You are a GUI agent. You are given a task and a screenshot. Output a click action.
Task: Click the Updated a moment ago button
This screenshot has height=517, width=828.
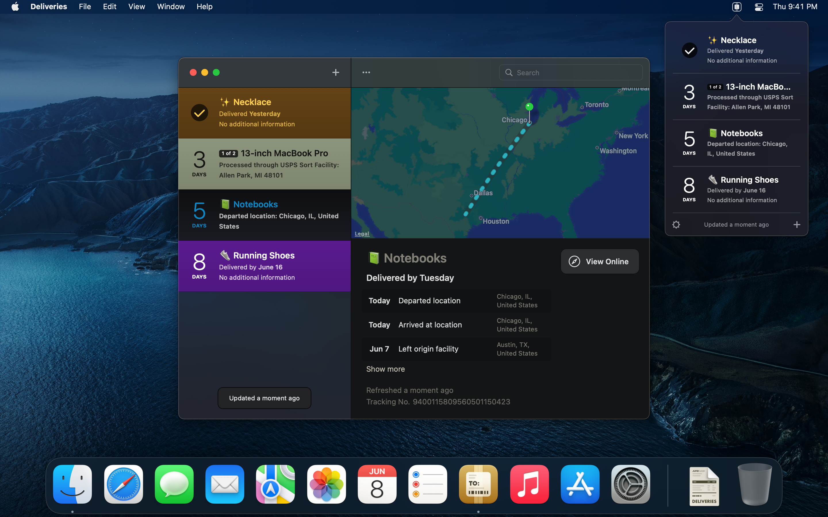[x=264, y=398]
